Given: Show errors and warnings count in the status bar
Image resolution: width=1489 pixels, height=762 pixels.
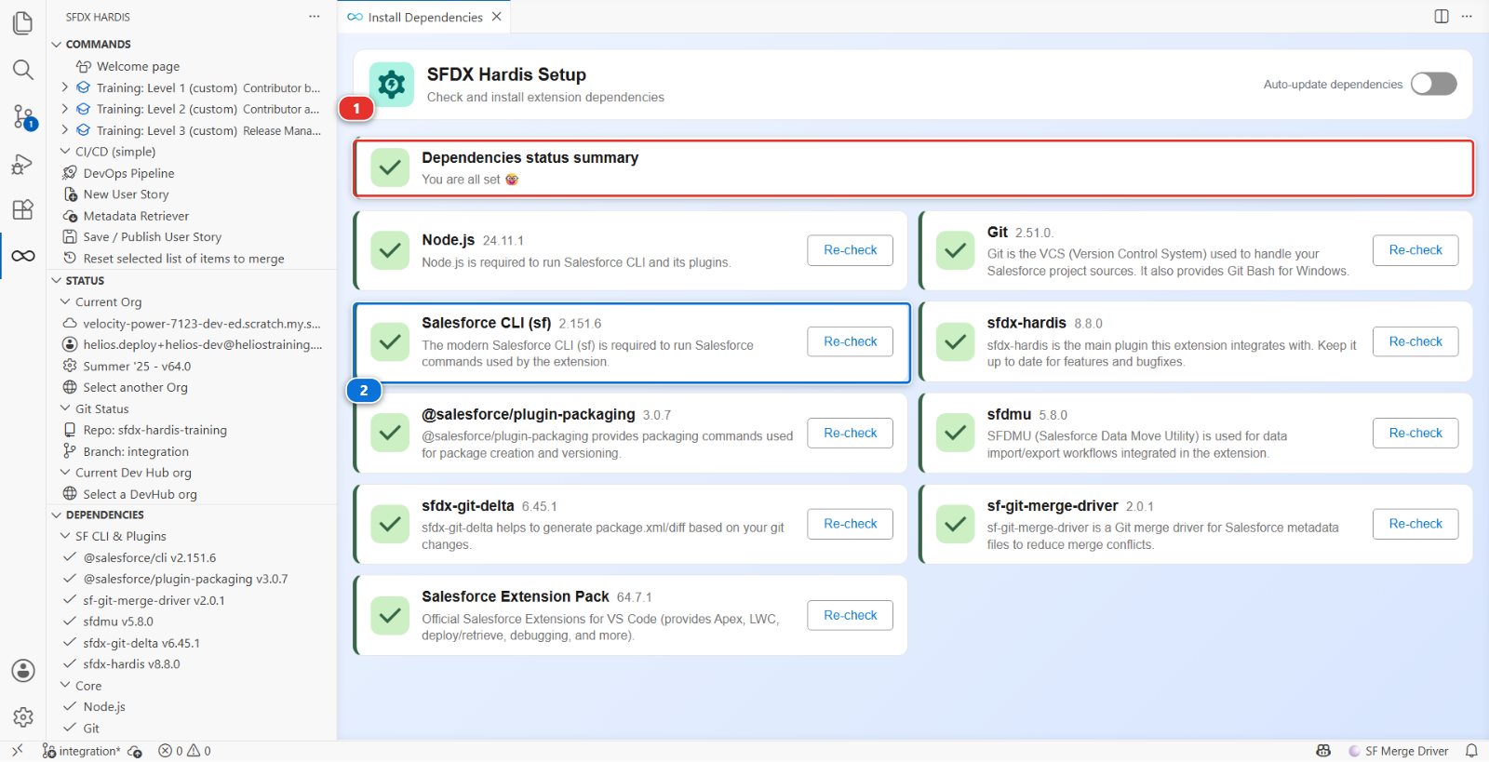Looking at the screenshot, I should (x=184, y=751).
